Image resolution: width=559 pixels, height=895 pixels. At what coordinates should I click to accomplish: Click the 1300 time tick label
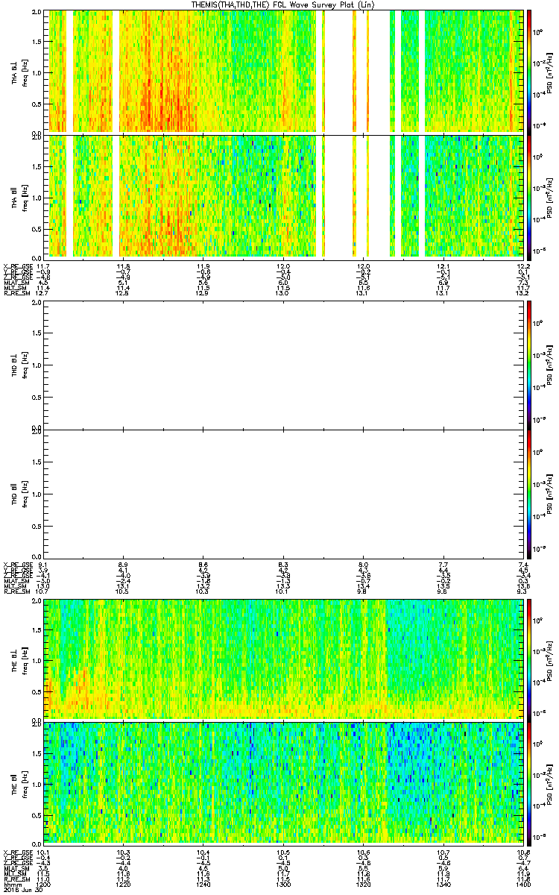point(283,883)
